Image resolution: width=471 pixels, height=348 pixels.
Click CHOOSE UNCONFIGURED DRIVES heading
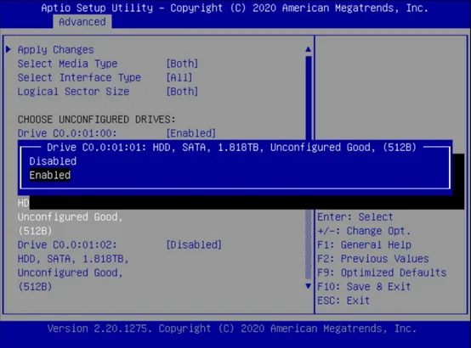coord(97,120)
